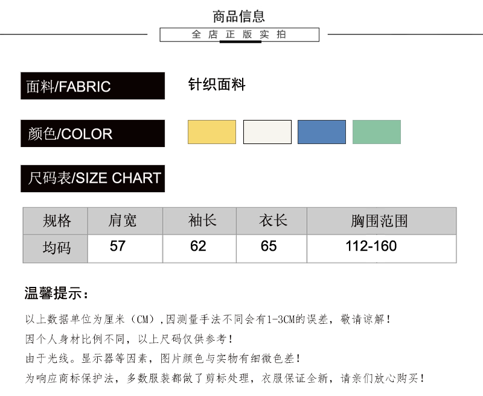The image size is (483, 396).
Task: Click the 全店正版实拍 banner box
Action: [x=239, y=34]
